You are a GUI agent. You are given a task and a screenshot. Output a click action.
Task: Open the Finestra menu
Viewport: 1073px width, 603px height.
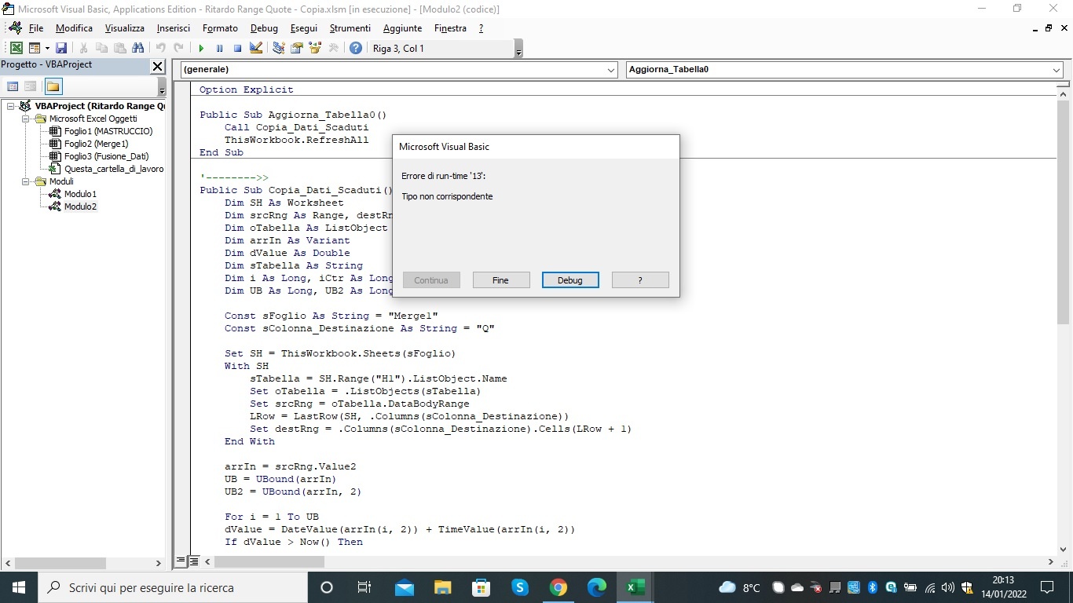450,28
